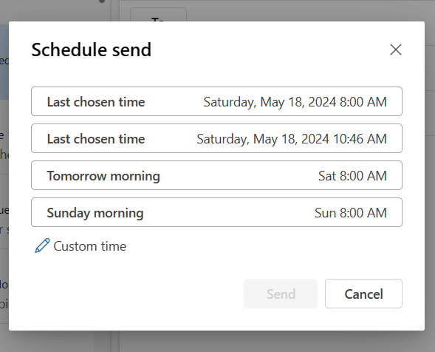Click the second Last chosen time label
435x352 pixels.
click(x=96, y=138)
